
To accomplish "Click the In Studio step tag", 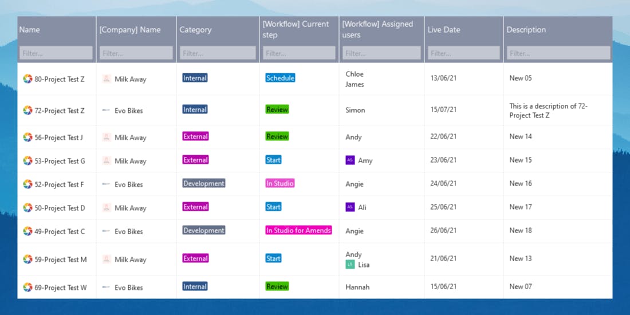I will 279,183.
